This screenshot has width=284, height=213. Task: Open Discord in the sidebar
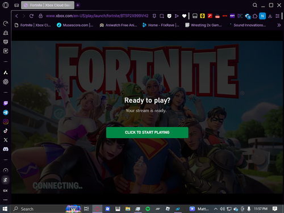point(6,149)
